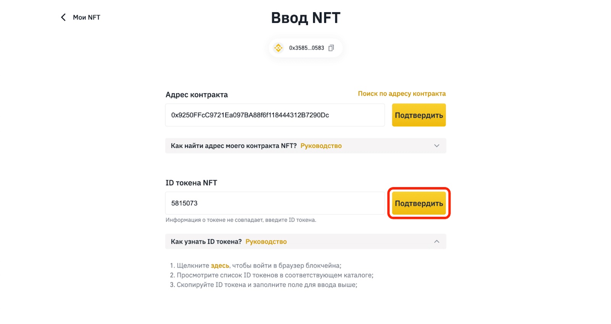
Task: Click the back arrow beside Мои NFT
Action: [x=63, y=17]
